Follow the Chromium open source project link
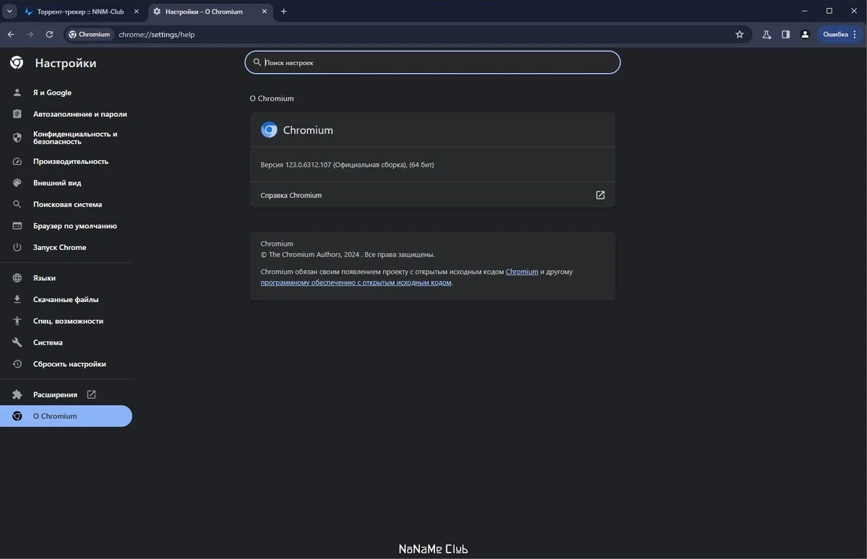This screenshot has height=559, width=867. 522,272
